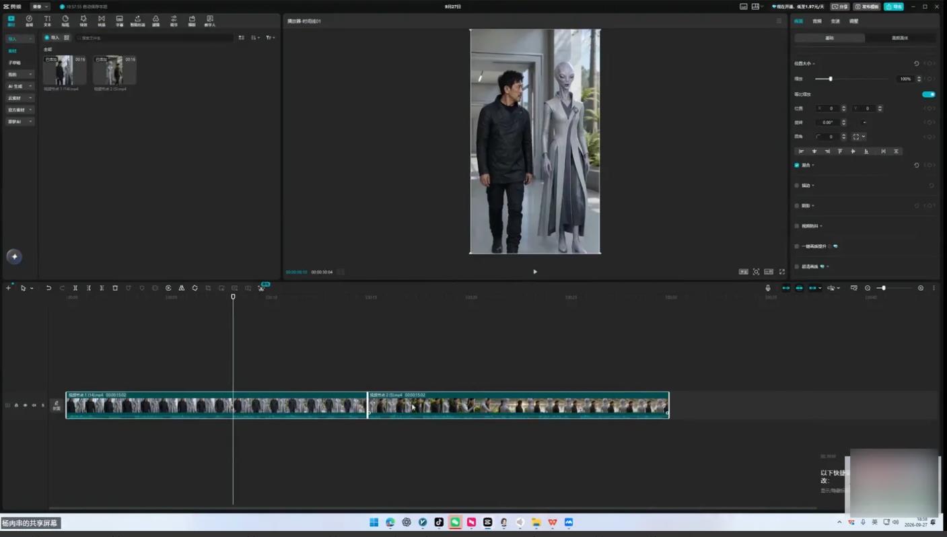Switch to Audio tab in properties panel
947x537 pixels.
pos(817,22)
